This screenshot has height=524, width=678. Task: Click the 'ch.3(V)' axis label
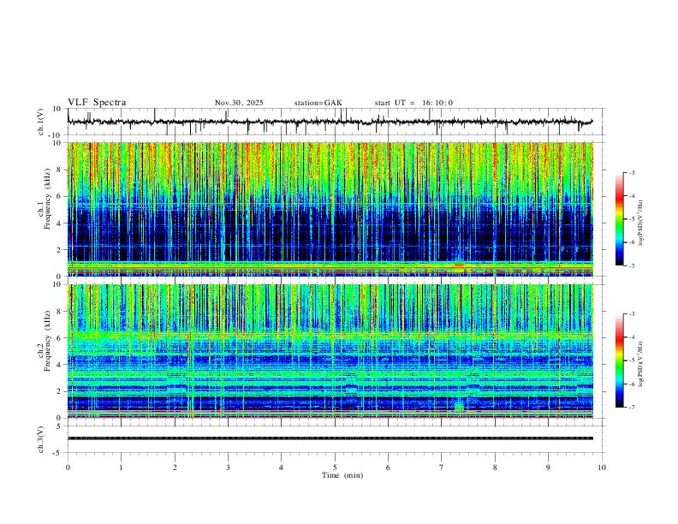click(x=41, y=439)
